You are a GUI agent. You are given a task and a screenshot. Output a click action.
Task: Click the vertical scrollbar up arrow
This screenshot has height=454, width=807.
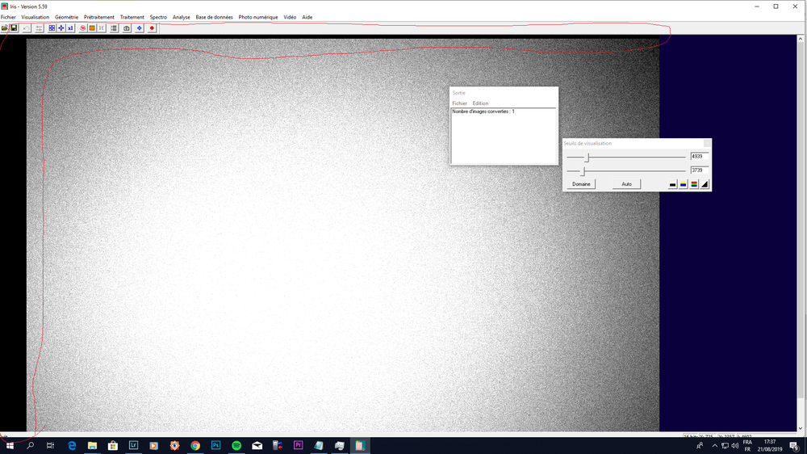(801, 39)
